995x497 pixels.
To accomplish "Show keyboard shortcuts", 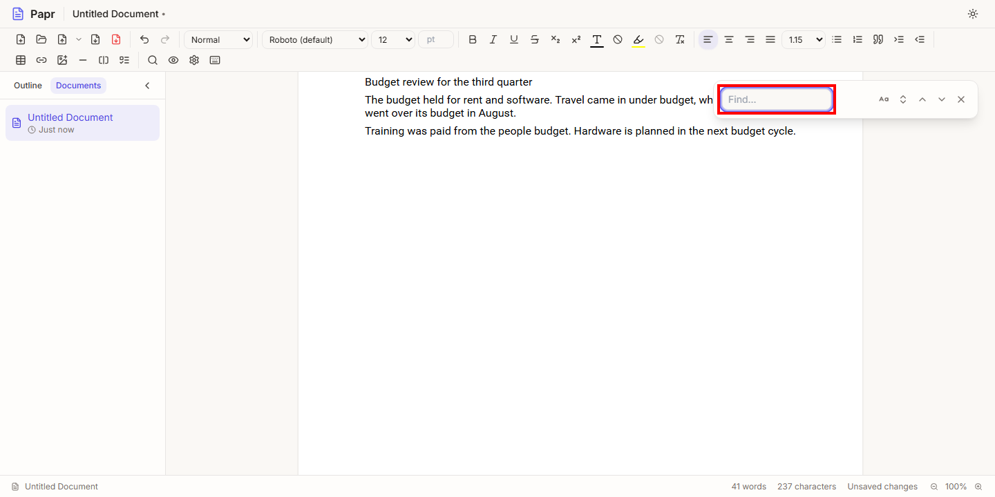I will point(215,60).
